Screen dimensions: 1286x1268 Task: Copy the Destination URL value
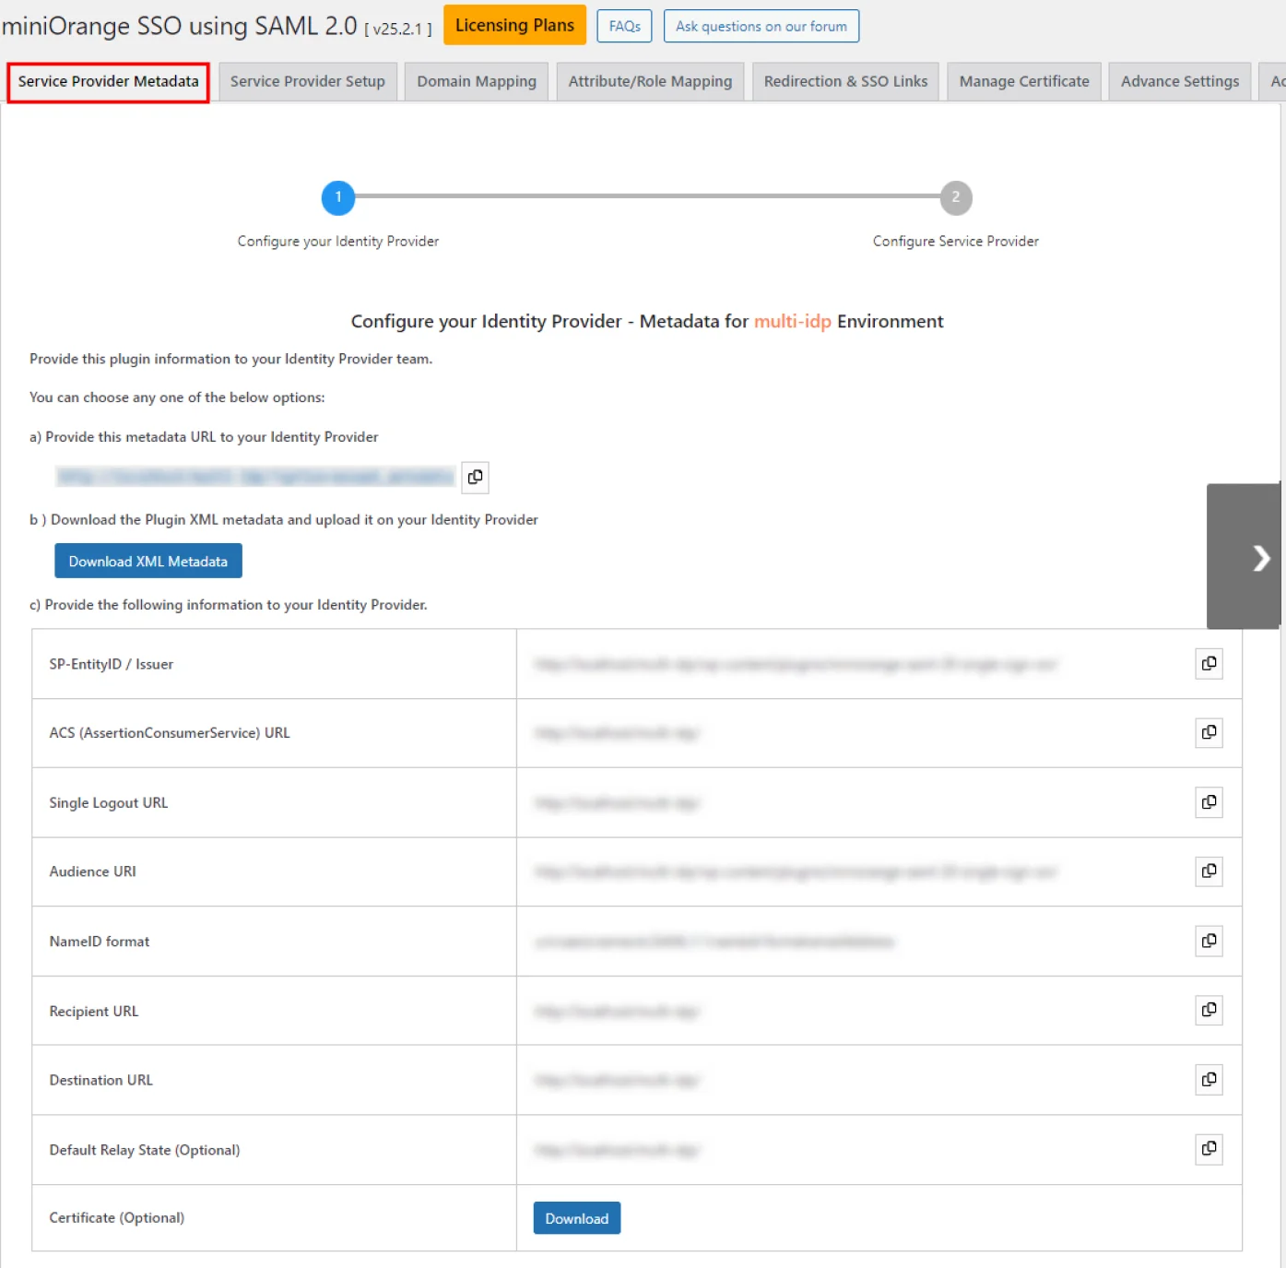[x=1209, y=1080]
